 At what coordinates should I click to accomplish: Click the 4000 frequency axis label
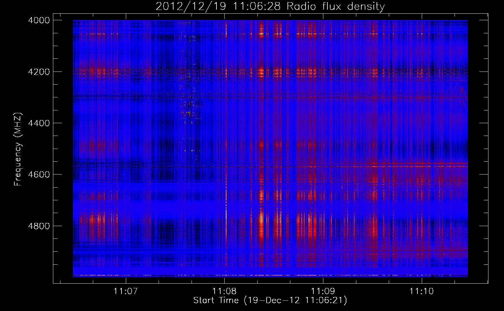tap(39, 20)
